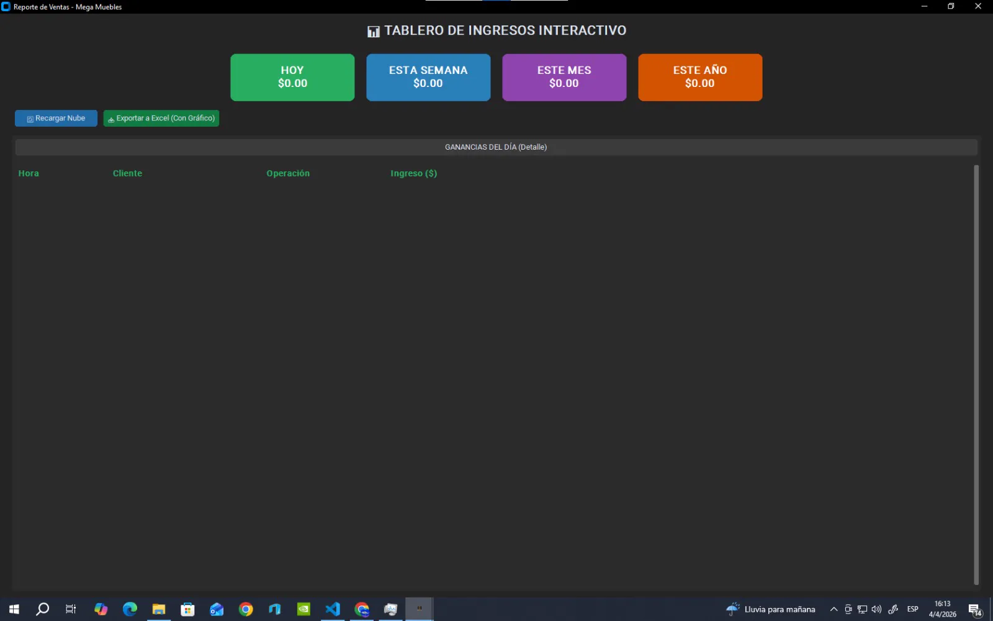Click the bar-chart icon in the dashboard title
The image size is (993, 621).
point(373,30)
